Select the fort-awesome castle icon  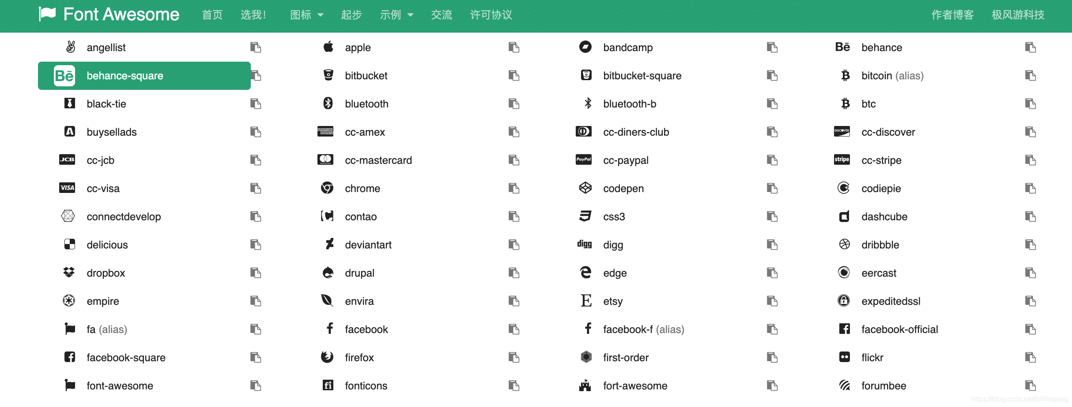[585, 385]
